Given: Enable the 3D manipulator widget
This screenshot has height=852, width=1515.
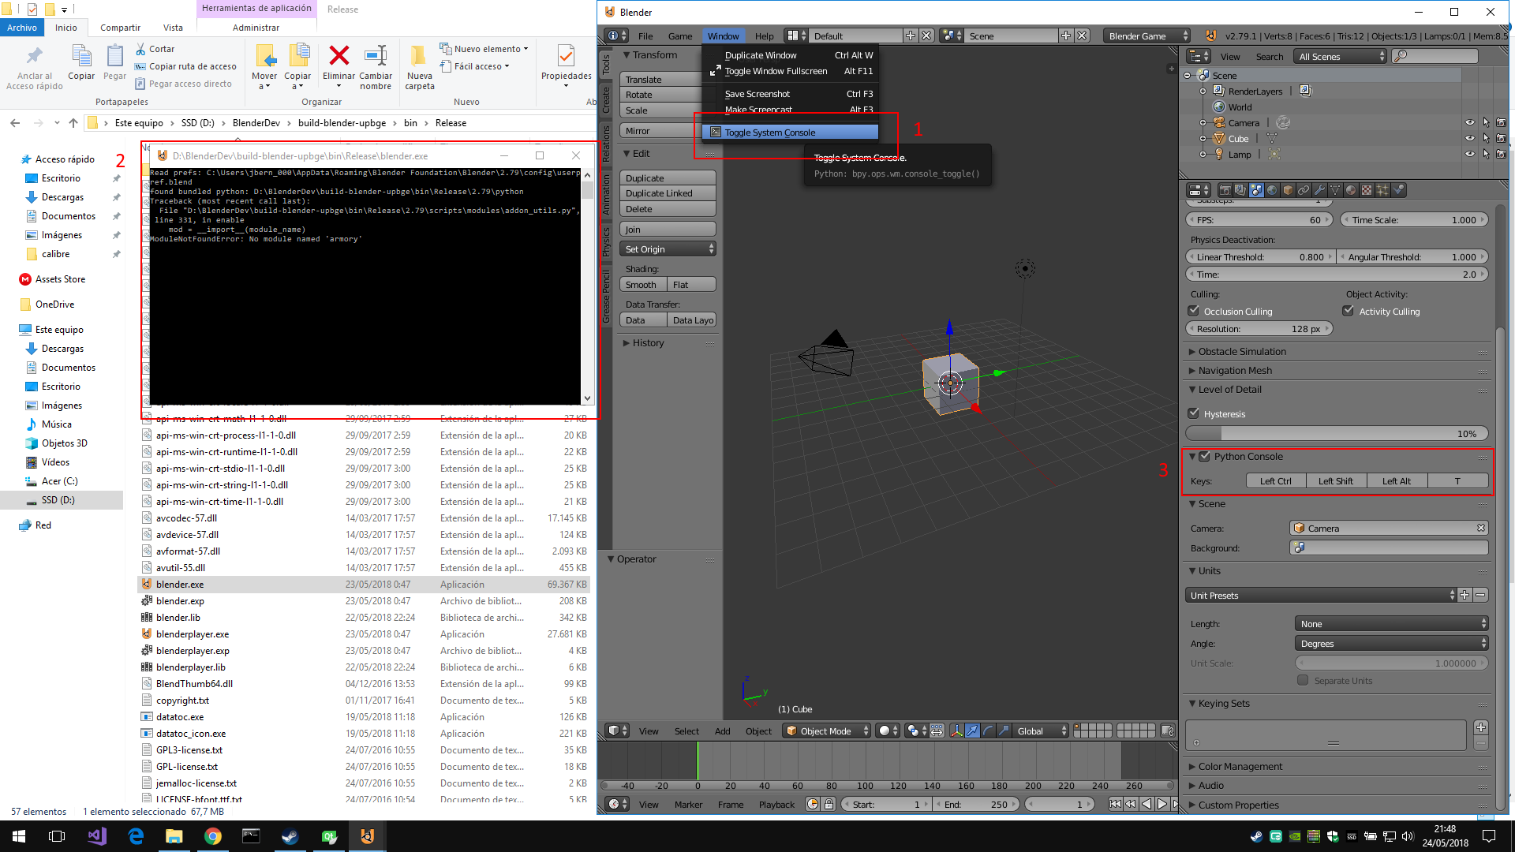Looking at the screenshot, I should pos(956,731).
